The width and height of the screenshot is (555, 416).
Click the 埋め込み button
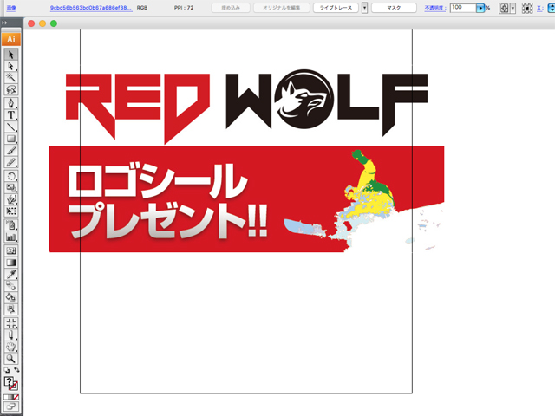click(x=231, y=8)
